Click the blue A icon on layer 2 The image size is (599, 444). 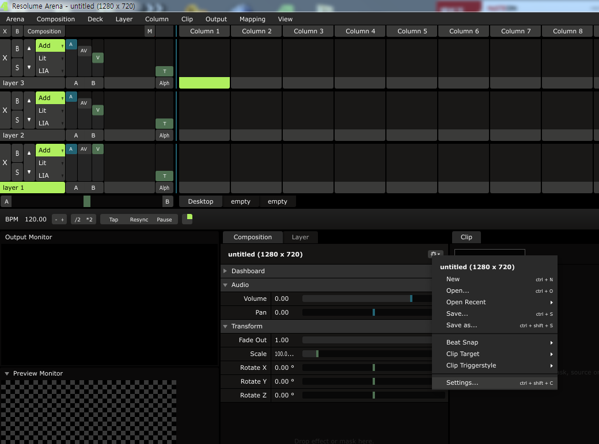point(71,97)
